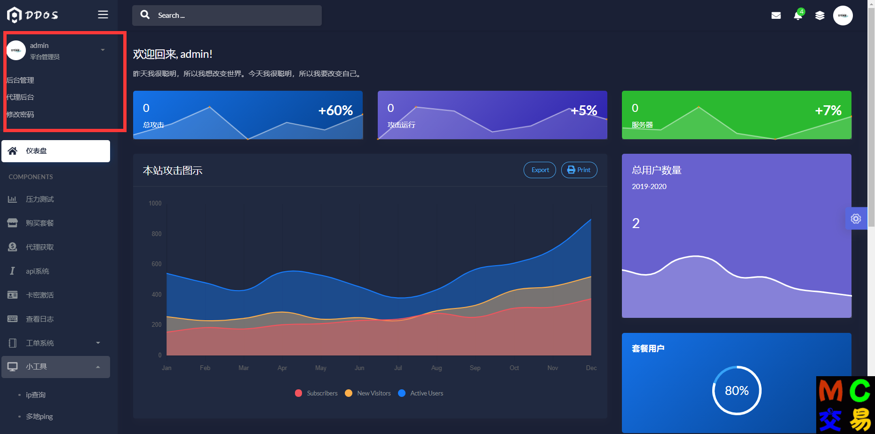The height and width of the screenshot is (434, 875).
Task: Click the printer icon in Print button
Action: point(571,170)
